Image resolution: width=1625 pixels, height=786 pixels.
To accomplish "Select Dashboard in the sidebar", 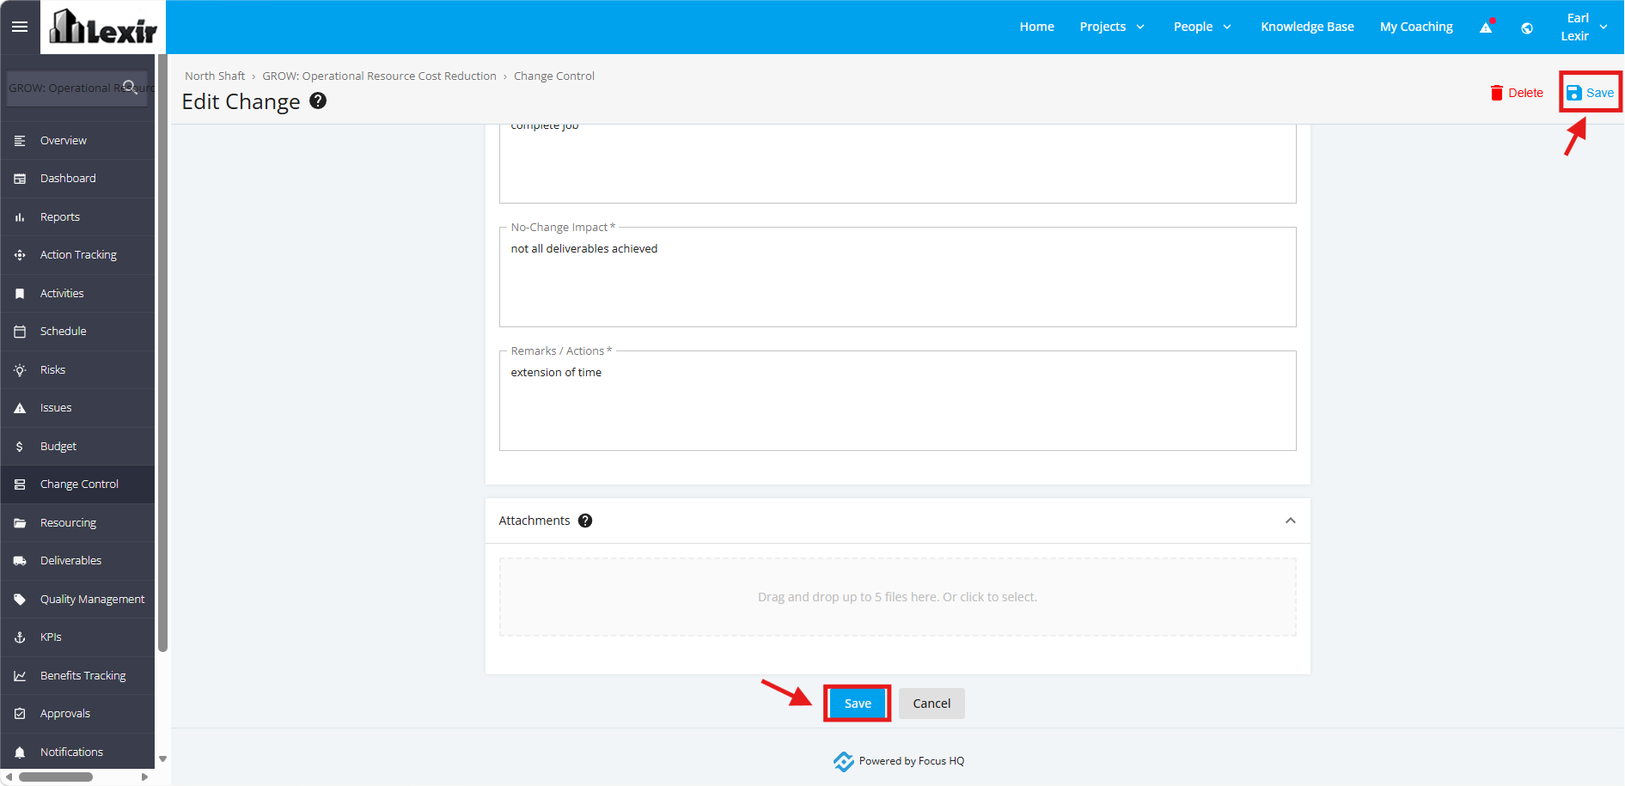I will (77, 179).
